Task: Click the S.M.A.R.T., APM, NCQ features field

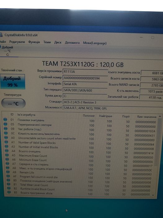Action: click(x=113, y=108)
